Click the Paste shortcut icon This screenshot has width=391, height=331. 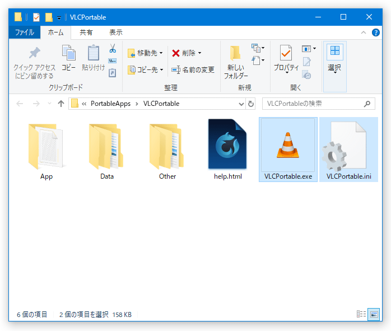tap(112, 73)
